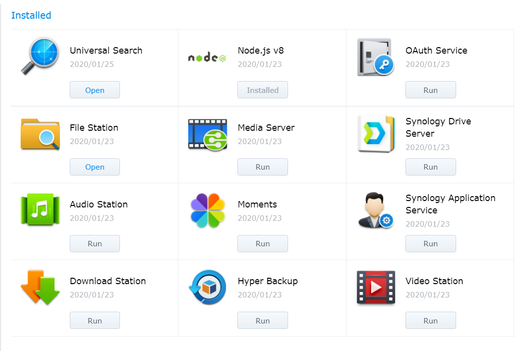
Task: Select the Synology Drive Server icon
Action: [375, 133]
